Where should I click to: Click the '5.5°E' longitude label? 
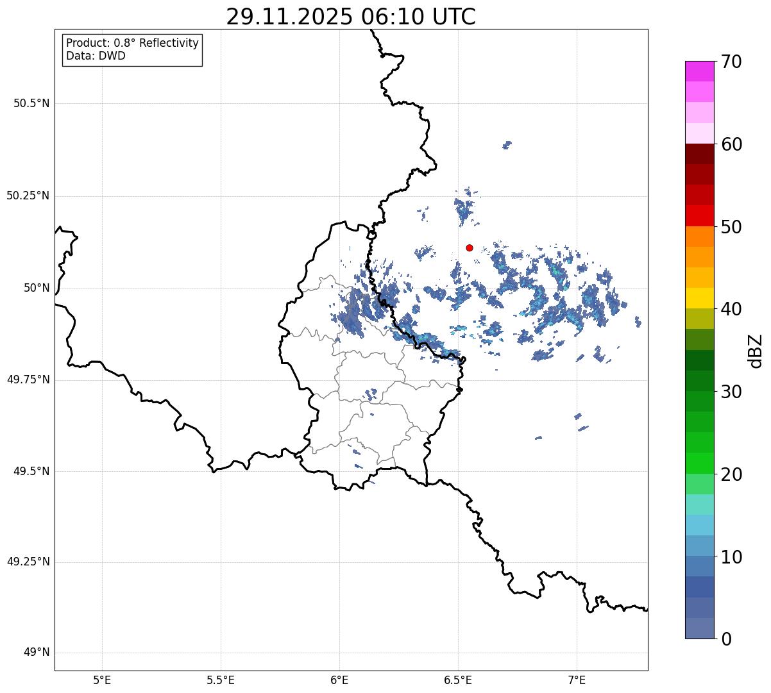pos(221,680)
